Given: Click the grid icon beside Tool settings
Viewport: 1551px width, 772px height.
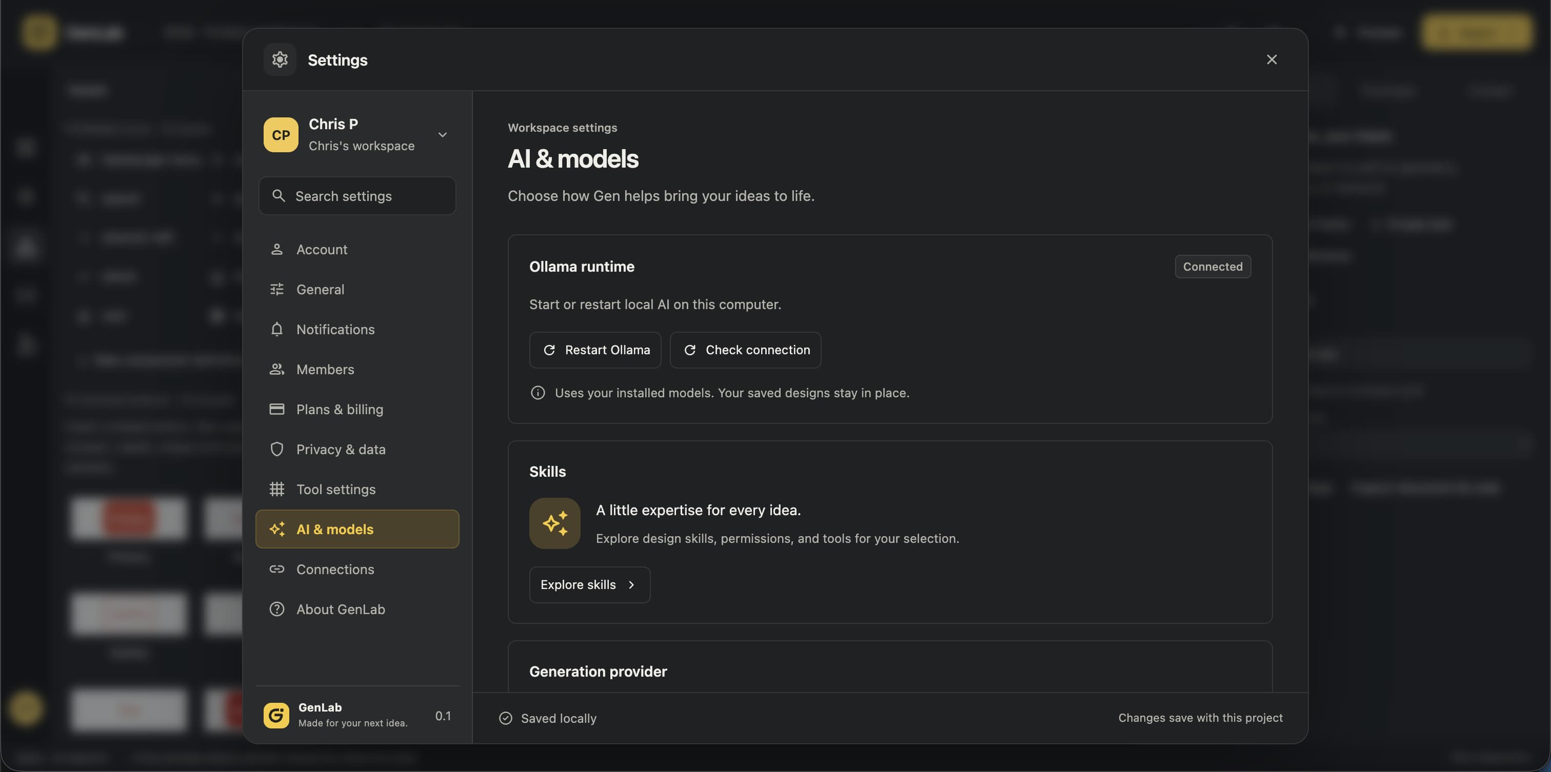Looking at the screenshot, I should (x=276, y=489).
